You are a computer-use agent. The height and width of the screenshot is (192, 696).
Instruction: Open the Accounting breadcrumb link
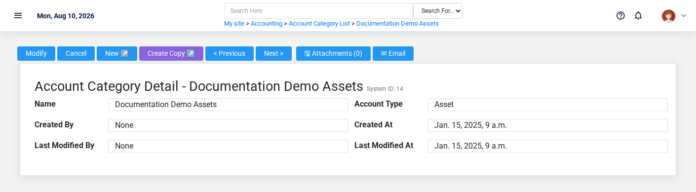[267, 24]
